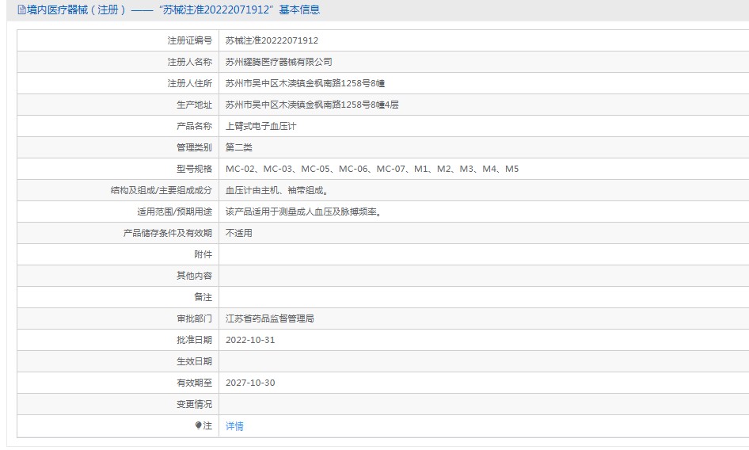Select registration number 苏械注准20222071912 value
Viewport: 749px width, 450px height.
point(272,40)
